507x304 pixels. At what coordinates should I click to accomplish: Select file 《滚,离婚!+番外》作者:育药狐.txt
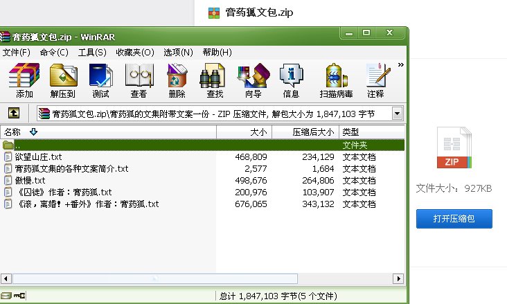[x=87, y=204]
